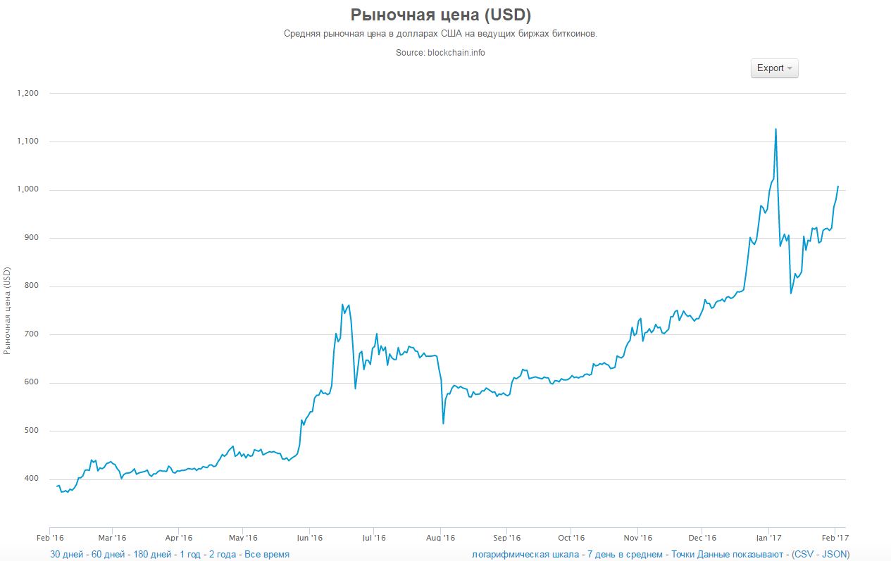
Task: Click the June 2016 price peak
Action: pyautogui.click(x=342, y=305)
